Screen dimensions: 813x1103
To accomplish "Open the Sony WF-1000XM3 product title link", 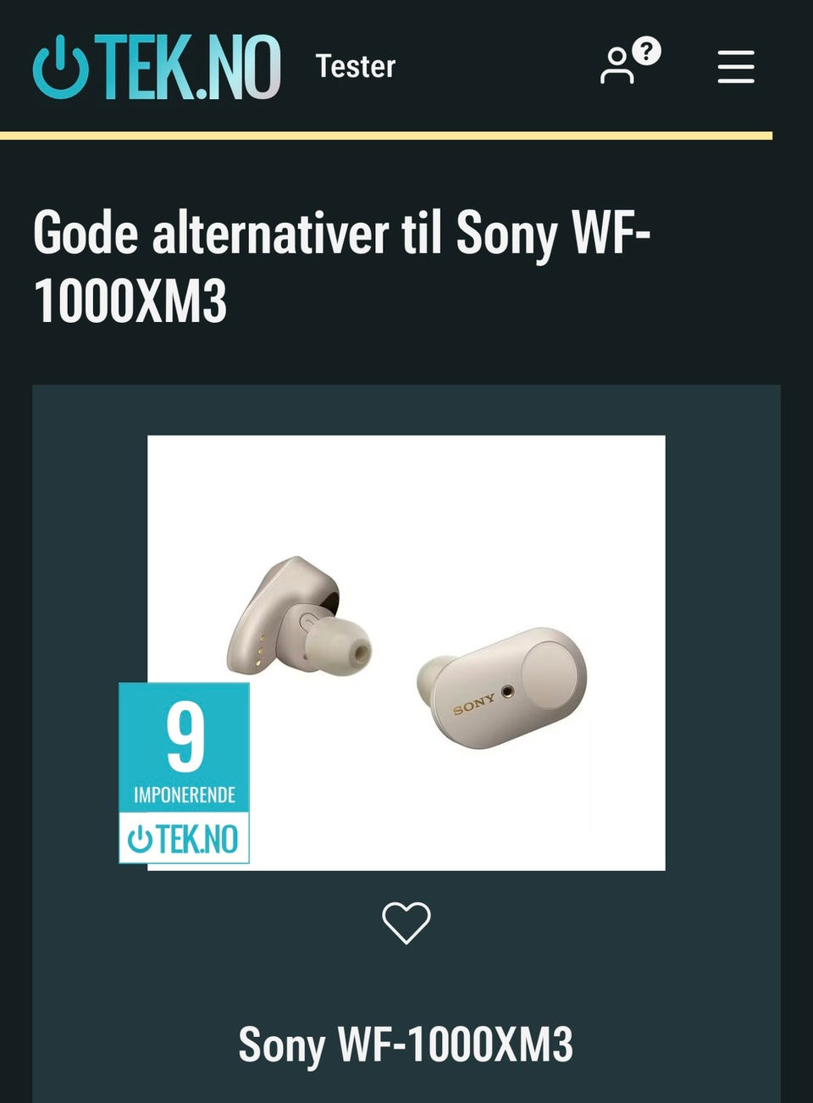I will [406, 1045].
